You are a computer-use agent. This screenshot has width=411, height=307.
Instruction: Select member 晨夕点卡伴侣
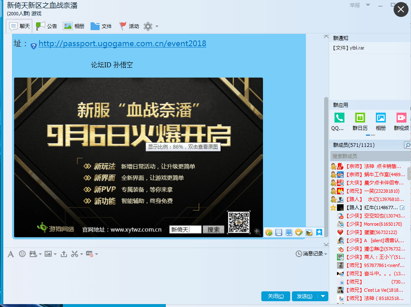[368, 183]
